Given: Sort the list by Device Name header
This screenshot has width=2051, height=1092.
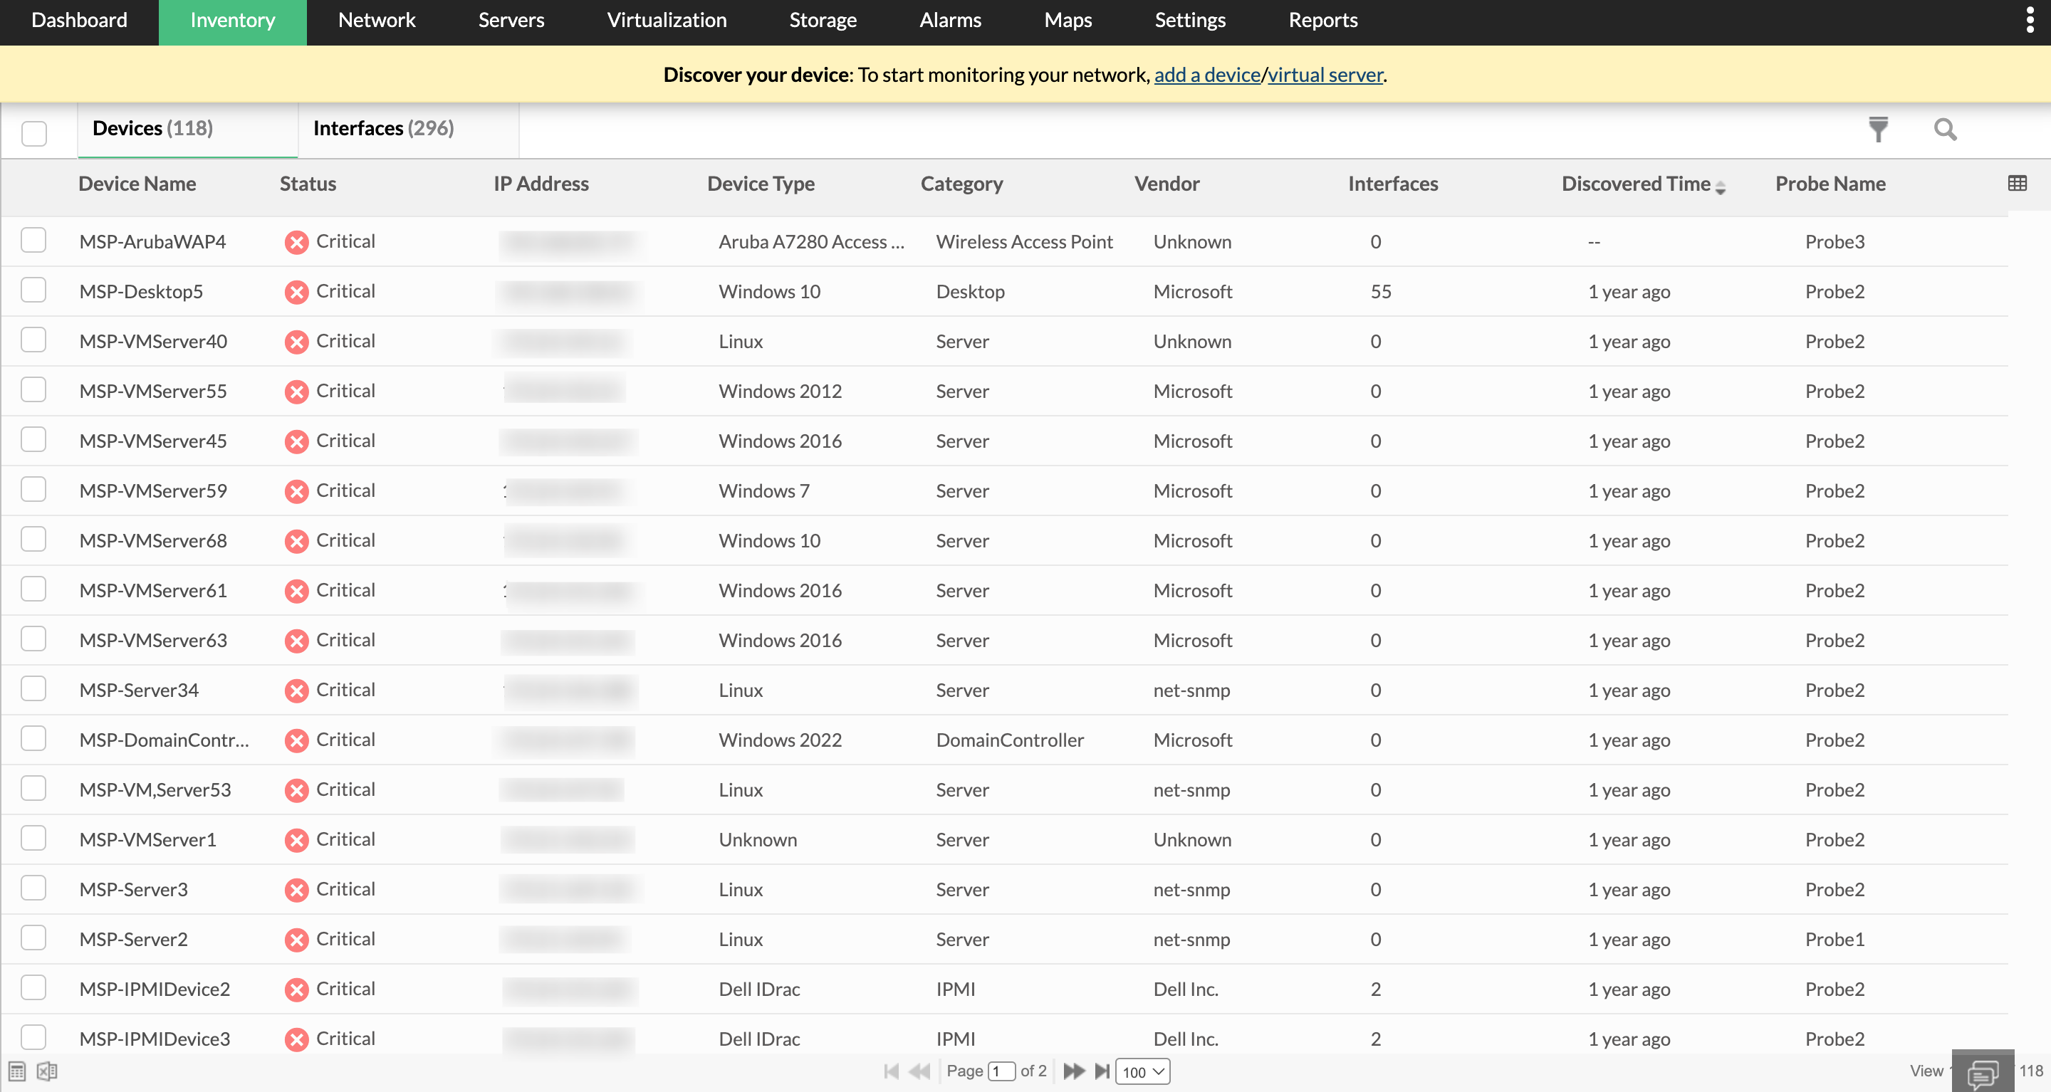Looking at the screenshot, I should pyautogui.click(x=137, y=184).
